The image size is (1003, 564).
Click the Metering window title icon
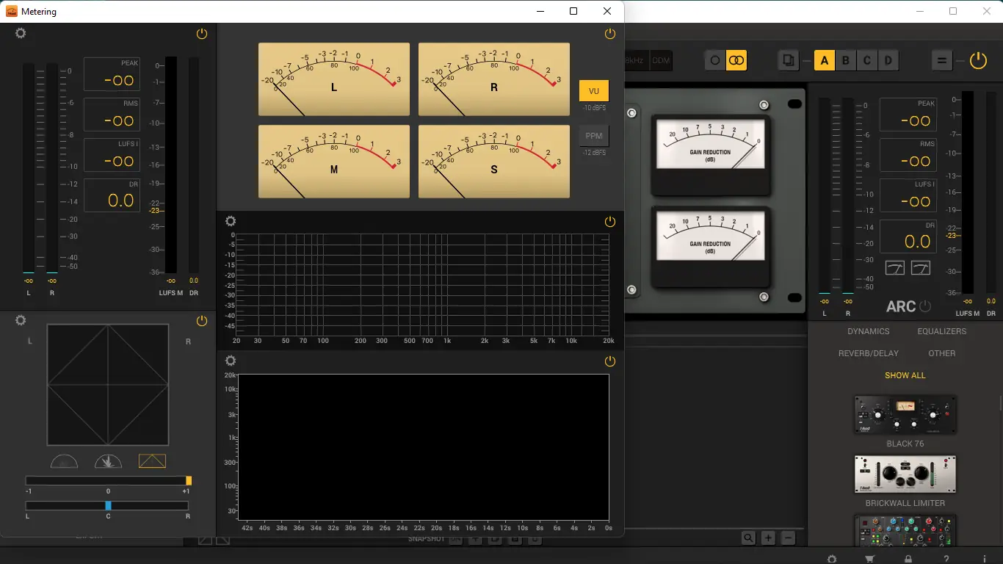point(12,11)
